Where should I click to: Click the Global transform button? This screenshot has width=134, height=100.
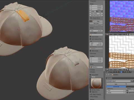tap(93, 11)
